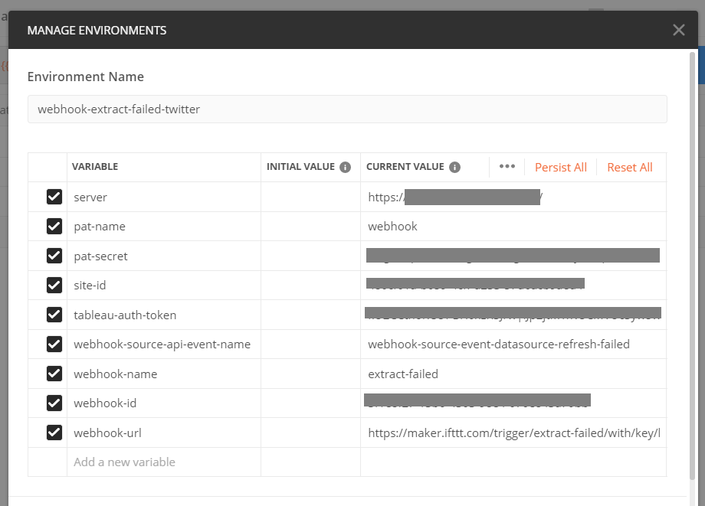The width and height of the screenshot is (705, 506).
Task: Disable the webhook-url variable checkbox
Action: pyautogui.click(x=54, y=433)
